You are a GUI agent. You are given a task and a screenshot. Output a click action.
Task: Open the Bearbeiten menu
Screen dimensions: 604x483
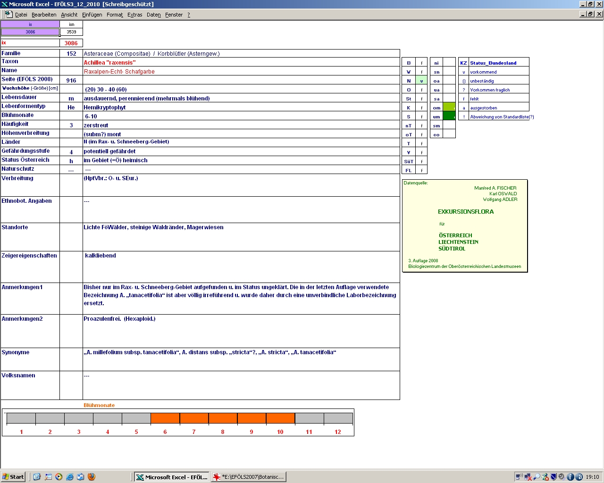[44, 15]
